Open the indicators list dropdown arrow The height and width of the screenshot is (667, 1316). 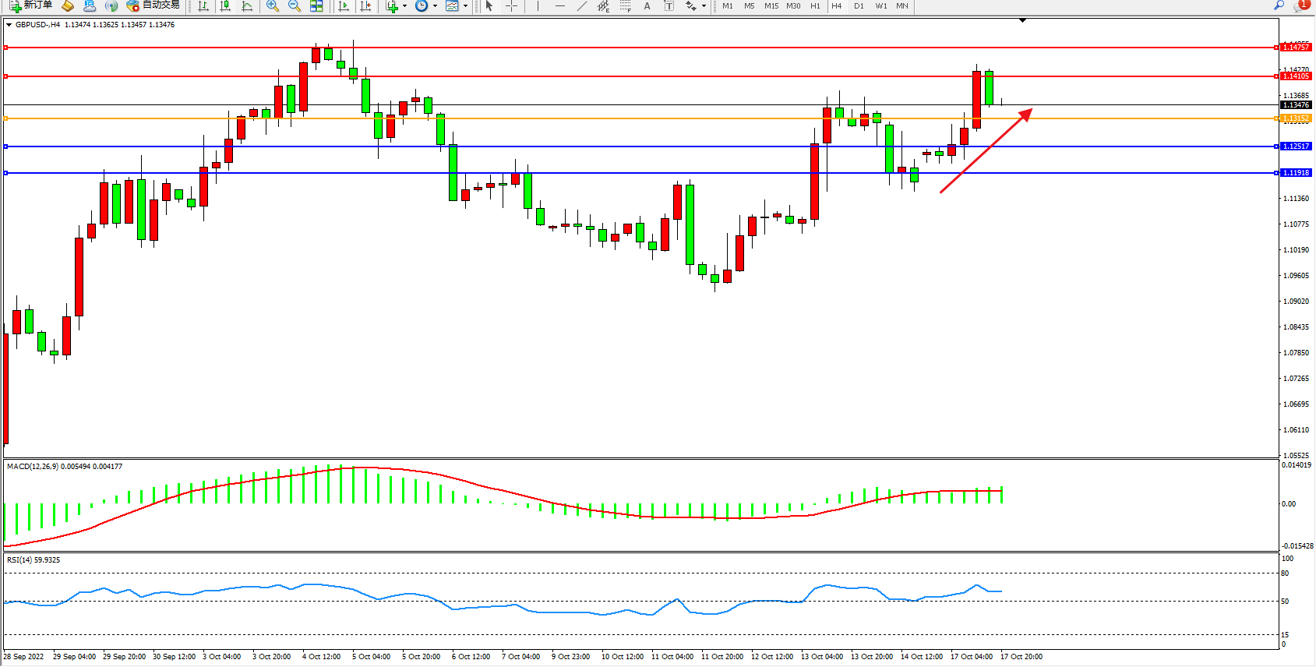pyautogui.click(x=404, y=5)
